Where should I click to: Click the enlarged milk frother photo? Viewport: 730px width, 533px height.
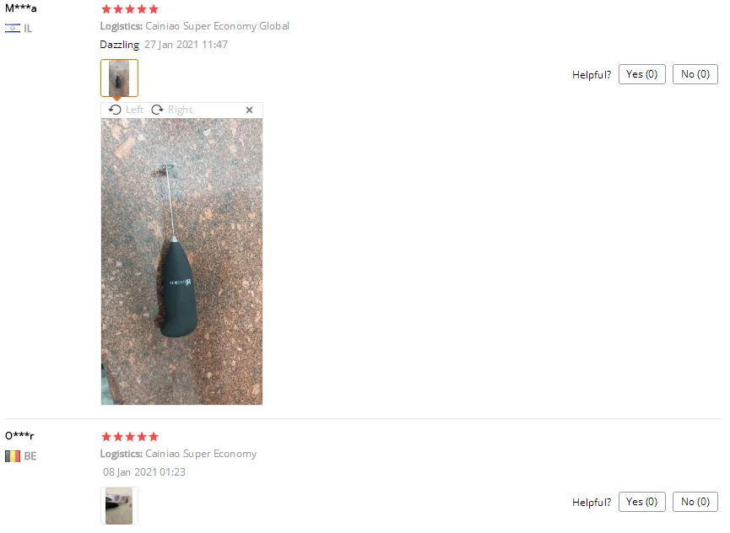pos(181,261)
